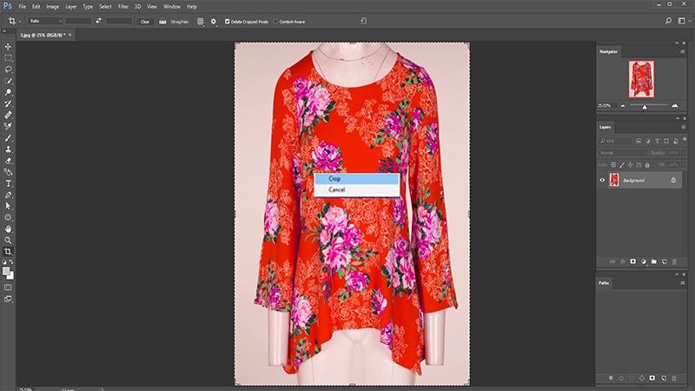Open Opacity value dropdown
Image resolution: width=695 pixels, height=391 pixels.
pyautogui.click(x=682, y=153)
